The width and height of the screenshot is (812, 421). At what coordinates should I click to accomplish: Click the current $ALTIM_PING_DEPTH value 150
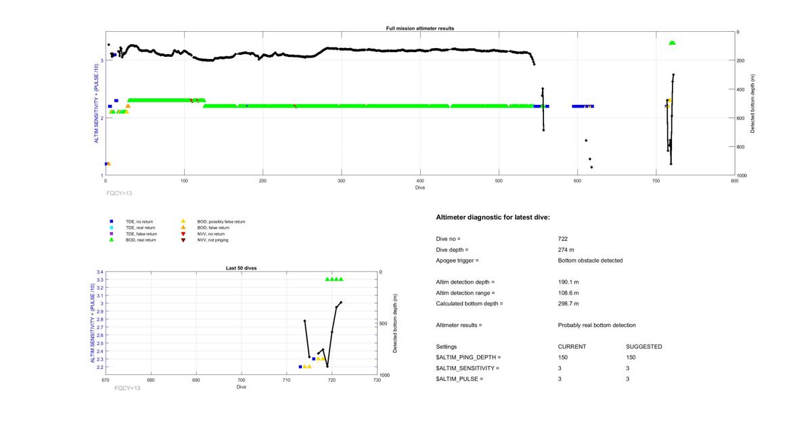(x=563, y=357)
